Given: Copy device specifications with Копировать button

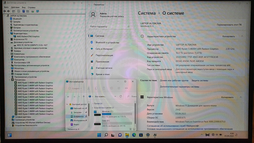Looking at the screenshot, I should coord(228,36).
